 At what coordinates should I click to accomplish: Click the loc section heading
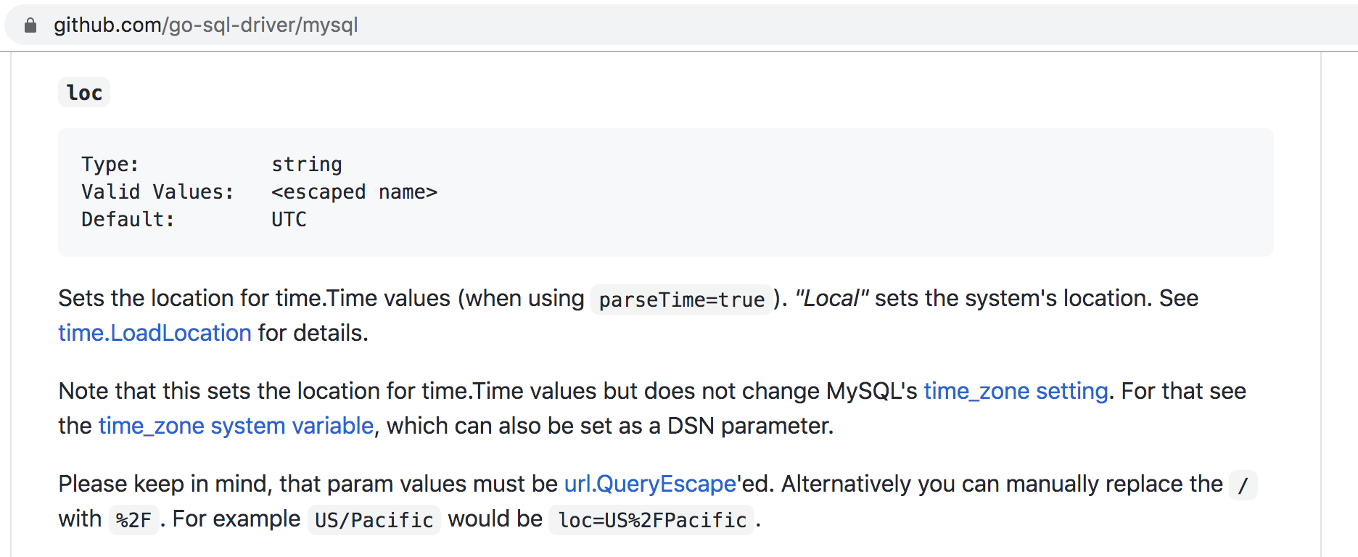83,92
